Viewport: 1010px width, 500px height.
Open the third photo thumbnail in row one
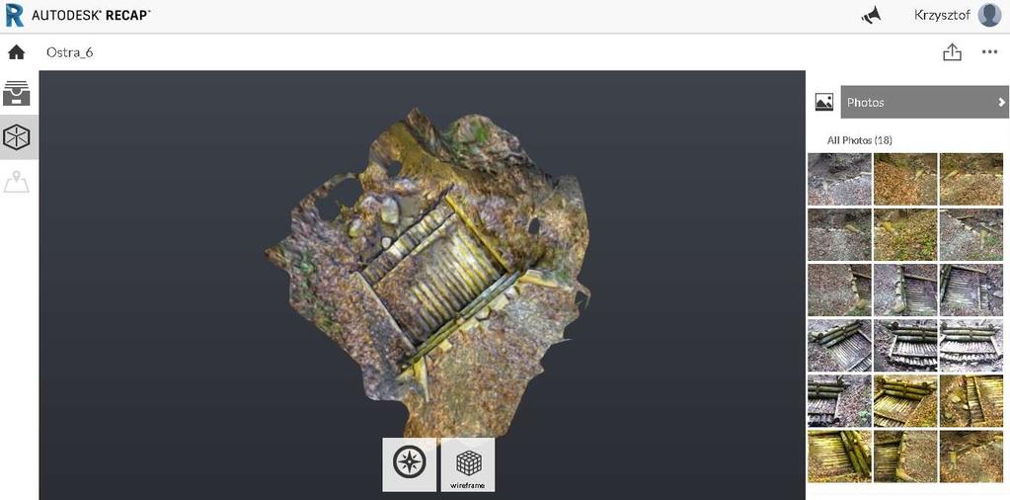click(971, 179)
